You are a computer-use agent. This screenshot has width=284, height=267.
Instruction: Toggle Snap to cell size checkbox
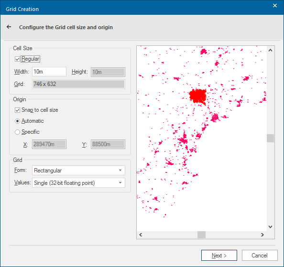point(17,110)
